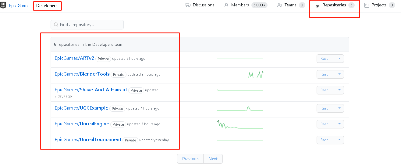Switch to the Discussions tab

[x=200, y=5]
